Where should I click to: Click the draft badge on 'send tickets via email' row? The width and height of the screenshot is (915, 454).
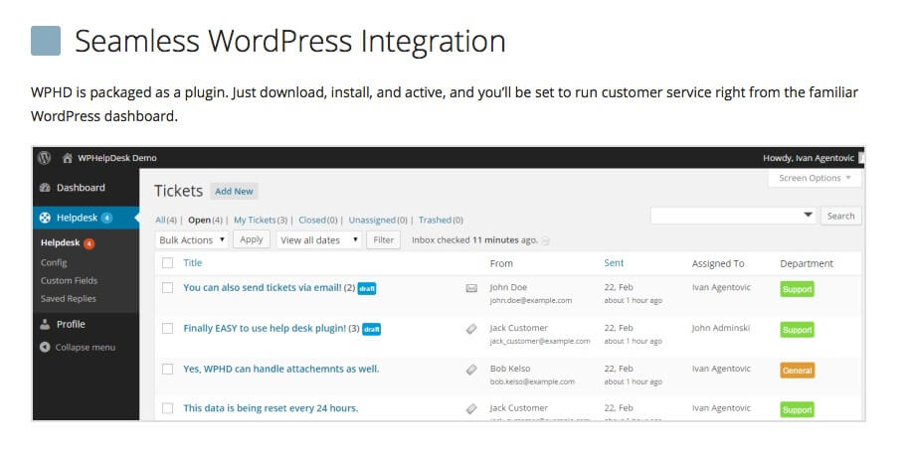click(x=366, y=288)
